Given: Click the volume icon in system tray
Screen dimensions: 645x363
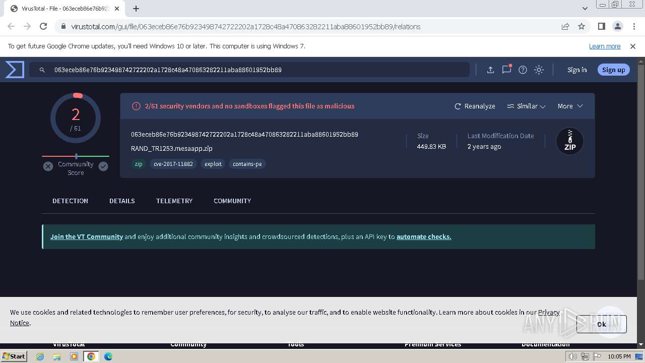Looking at the screenshot, I should tap(573, 356).
